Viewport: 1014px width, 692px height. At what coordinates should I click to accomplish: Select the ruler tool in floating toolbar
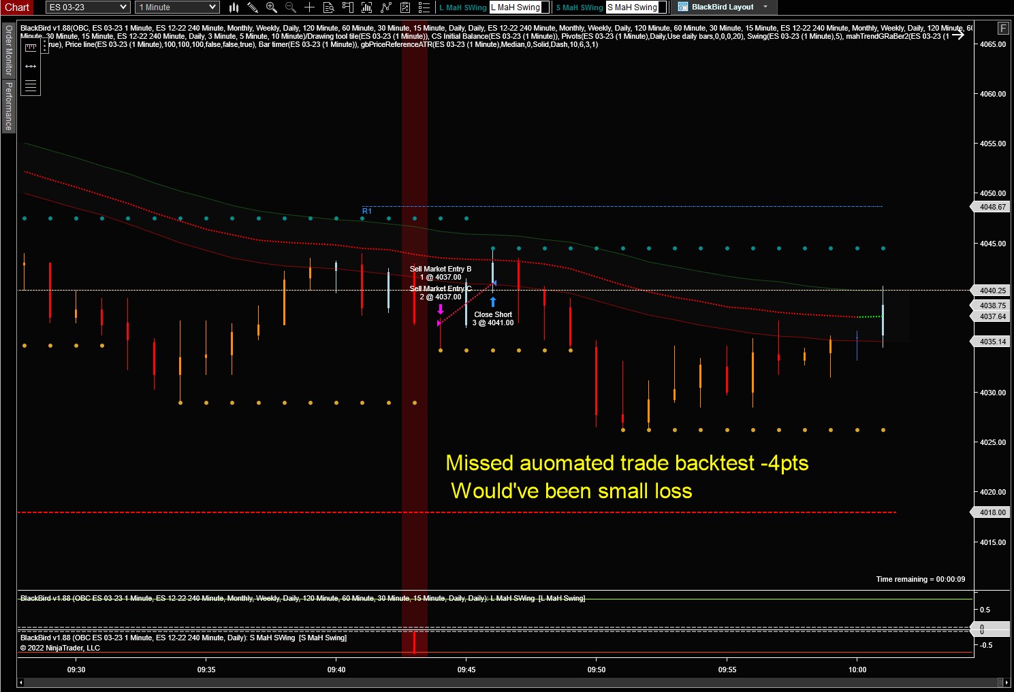(31, 48)
